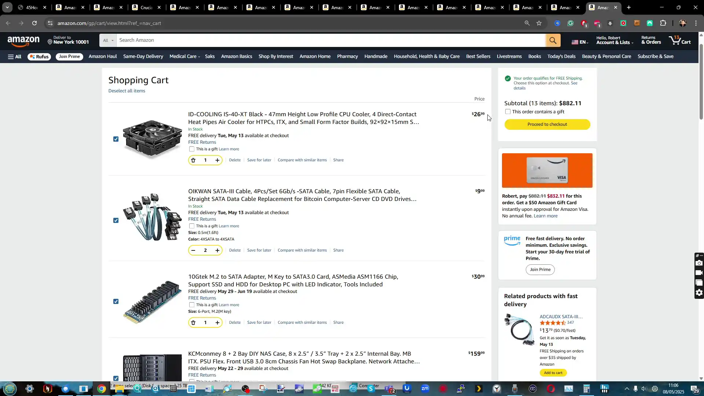Click trash icon for 10Gtek M.2 adapter

pos(193,323)
